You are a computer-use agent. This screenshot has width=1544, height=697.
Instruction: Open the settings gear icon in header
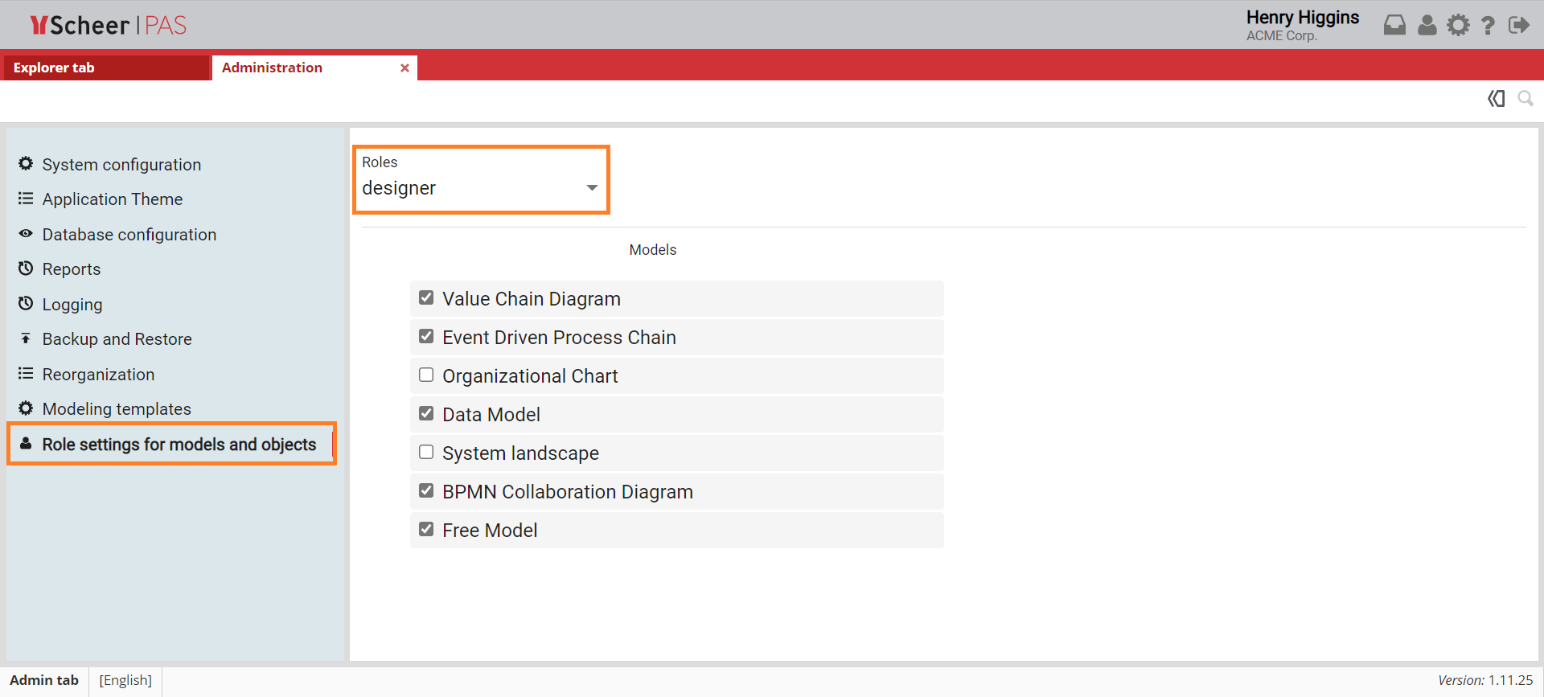click(x=1458, y=26)
